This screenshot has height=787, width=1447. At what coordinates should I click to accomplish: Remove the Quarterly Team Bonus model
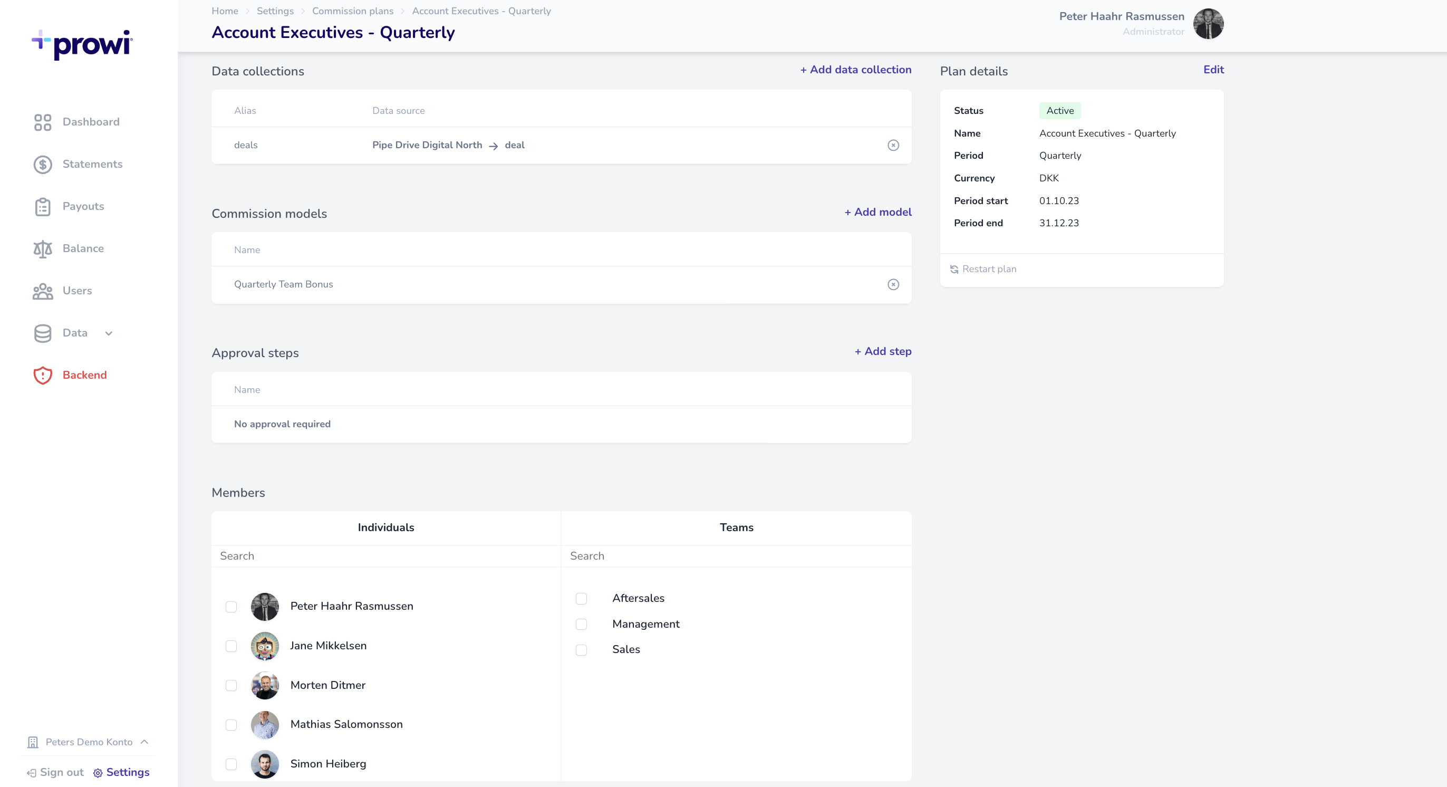pos(893,284)
